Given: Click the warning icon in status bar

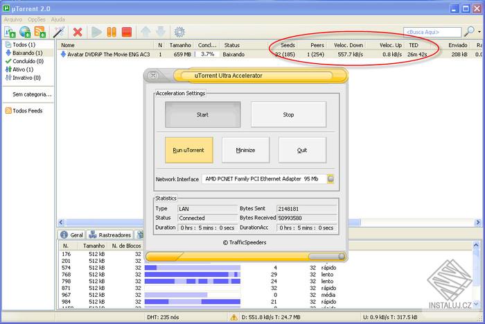Looking at the screenshot, I should (x=234, y=317).
